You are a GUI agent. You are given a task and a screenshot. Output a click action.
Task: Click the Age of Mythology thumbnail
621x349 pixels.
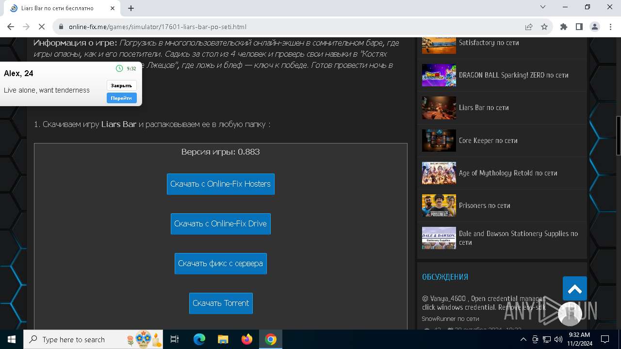point(439,173)
